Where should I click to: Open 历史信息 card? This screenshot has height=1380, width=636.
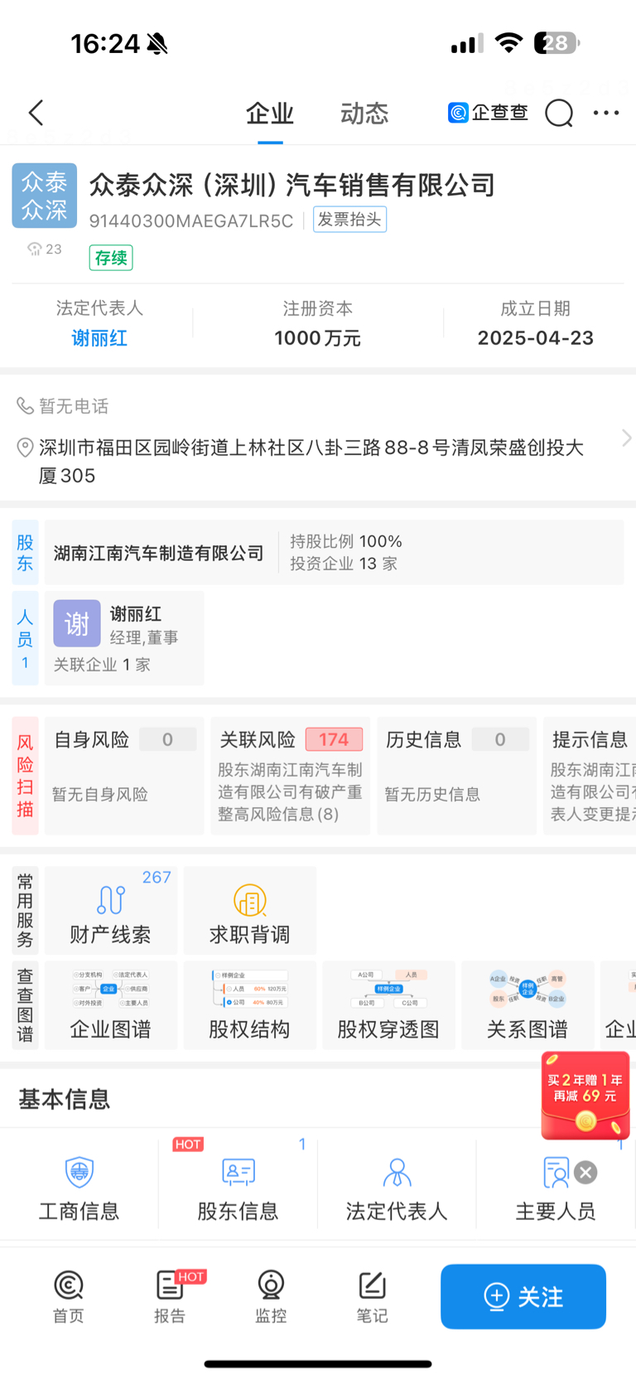point(456,775)
